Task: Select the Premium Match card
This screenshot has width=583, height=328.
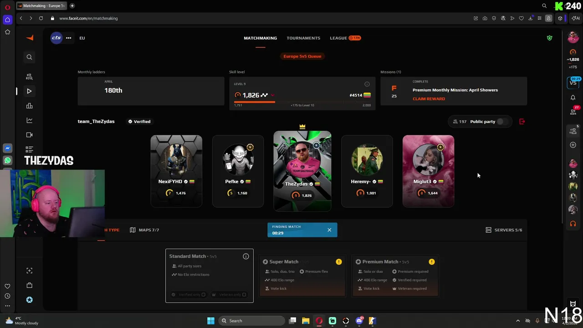Action: coord(395,276)
